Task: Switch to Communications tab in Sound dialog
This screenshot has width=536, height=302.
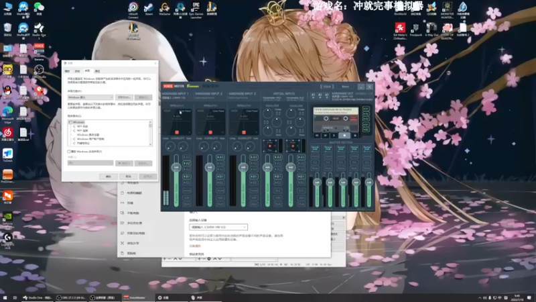Action: 97,71
